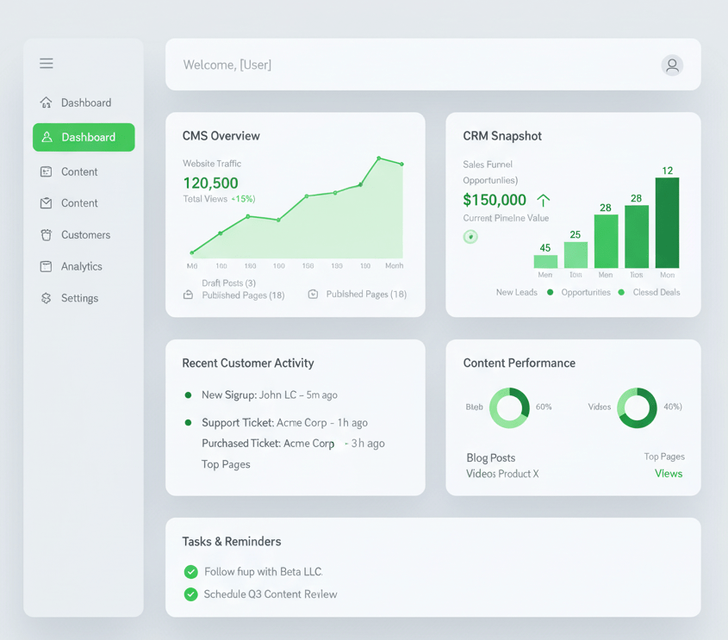
Task: Click the user profile avatar icon
Action: click(672, 65)
